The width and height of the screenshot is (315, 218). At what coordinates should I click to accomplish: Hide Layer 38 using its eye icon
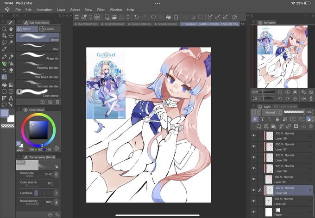pyautogui.click(x=253, y=136)
